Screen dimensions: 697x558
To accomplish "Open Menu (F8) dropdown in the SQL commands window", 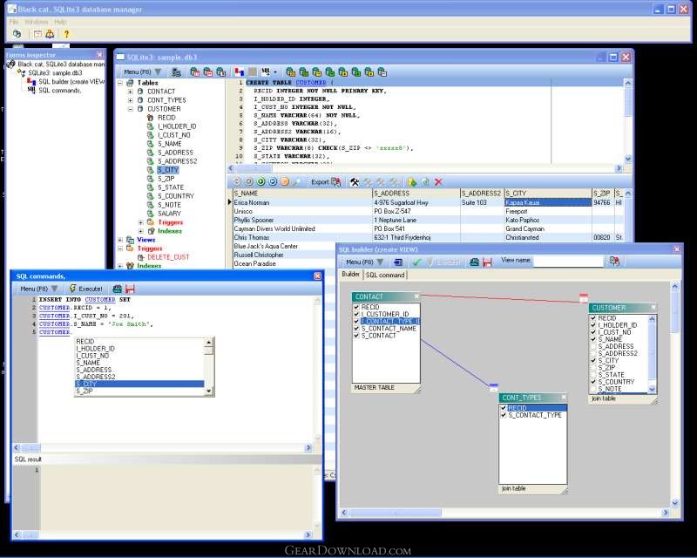I will click(x=38, y=289).
